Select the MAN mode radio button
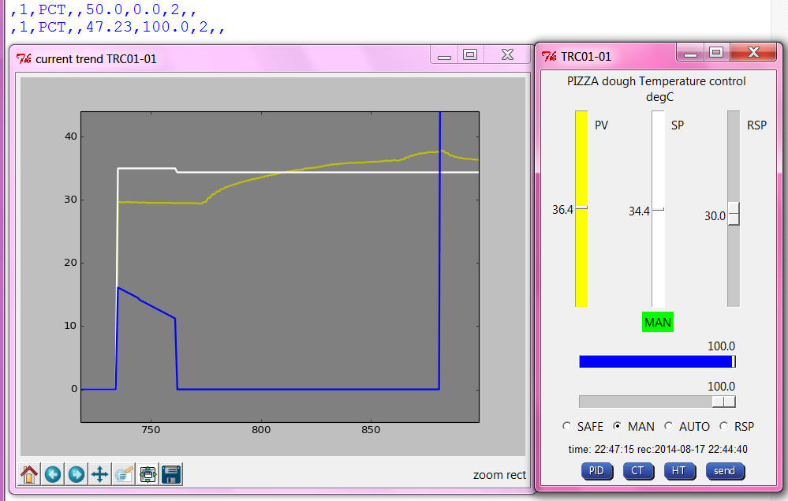The width and height of the screenshot is (788, 501). point(618,427)
